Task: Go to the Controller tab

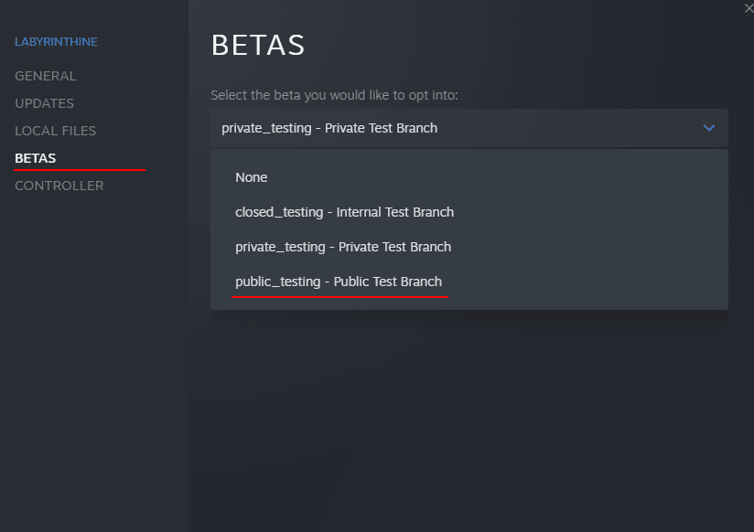Action: tap(59, 186)
